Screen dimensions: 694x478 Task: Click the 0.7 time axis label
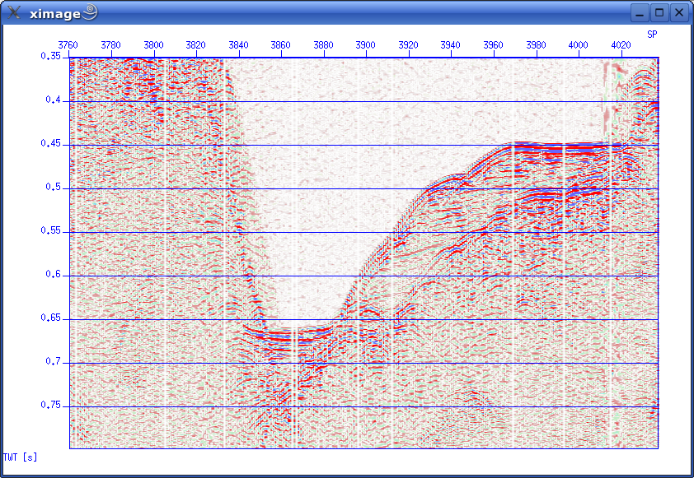point(54,361)
